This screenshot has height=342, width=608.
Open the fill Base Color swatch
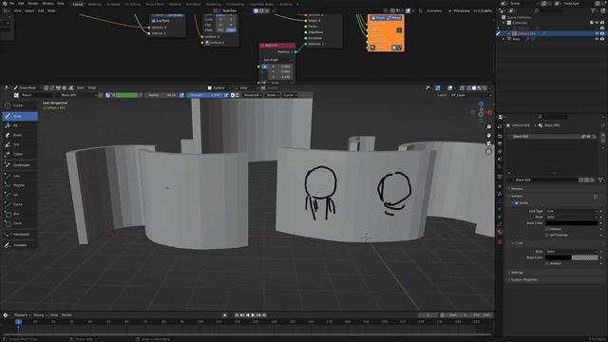pos(572,257)
